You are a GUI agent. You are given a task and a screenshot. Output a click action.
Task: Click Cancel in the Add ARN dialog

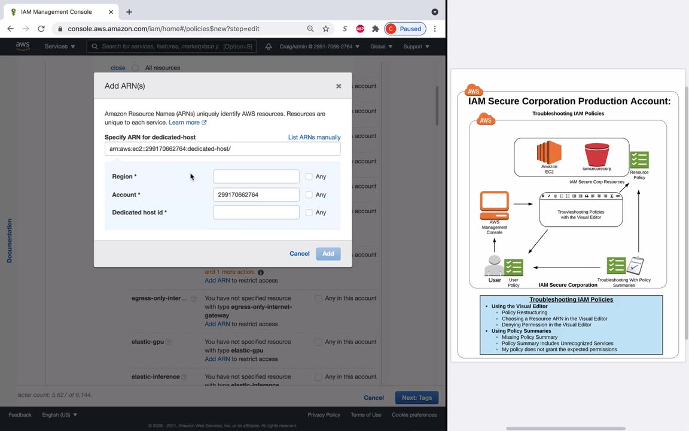299,254
